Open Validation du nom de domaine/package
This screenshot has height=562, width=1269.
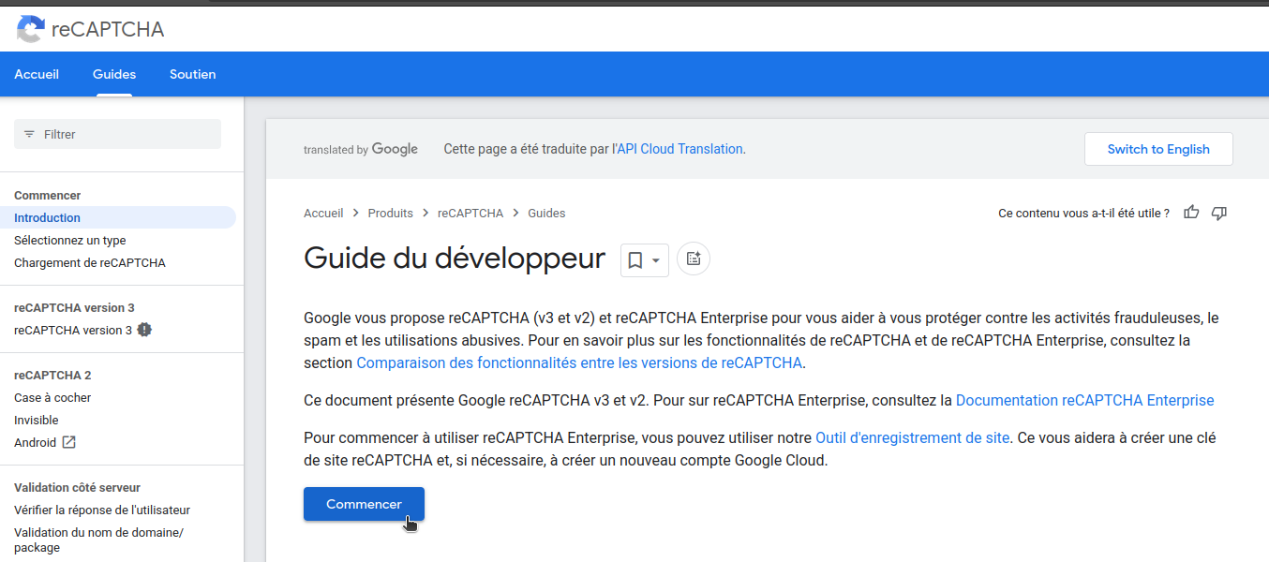click(99, 540)
